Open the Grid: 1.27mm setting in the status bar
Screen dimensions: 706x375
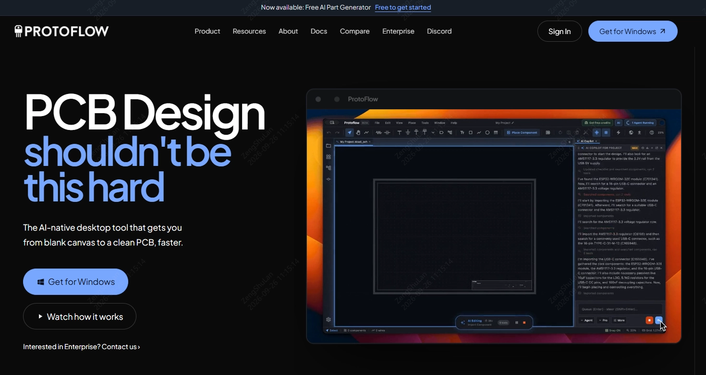652,330
